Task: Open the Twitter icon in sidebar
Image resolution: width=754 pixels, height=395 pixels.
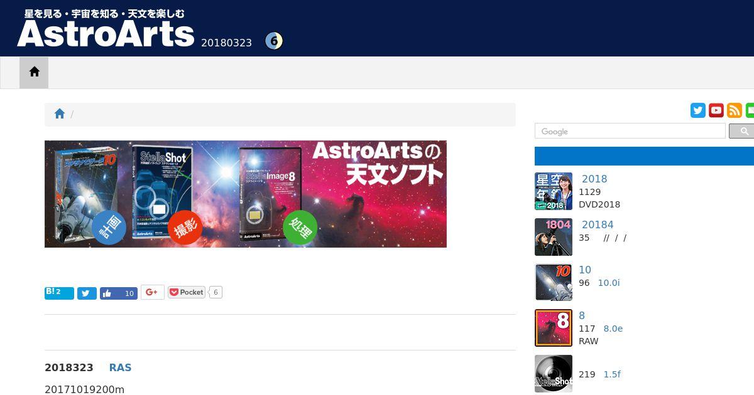Action: click(698, 110)
